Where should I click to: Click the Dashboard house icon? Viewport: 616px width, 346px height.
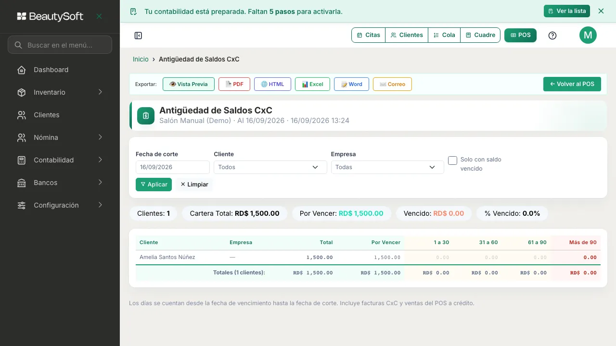coord(22,70)
